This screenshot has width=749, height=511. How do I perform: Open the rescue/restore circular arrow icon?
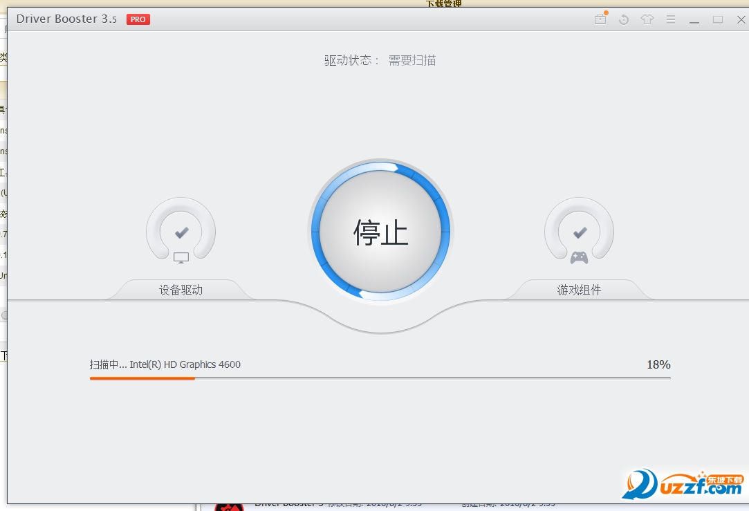click(624, 19)
